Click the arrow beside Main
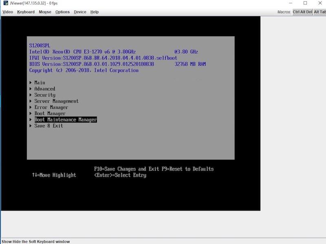 pyautogui.click(x=31, y=83)
